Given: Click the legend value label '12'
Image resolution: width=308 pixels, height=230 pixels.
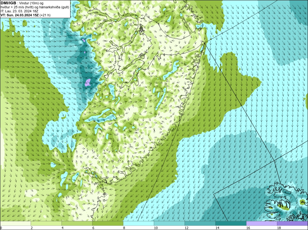Looking at the screenshot, I should (187, 228).
